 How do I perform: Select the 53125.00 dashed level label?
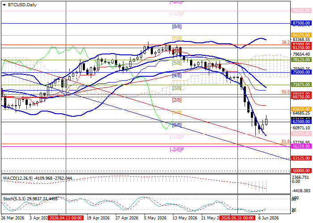click(301, 158)
